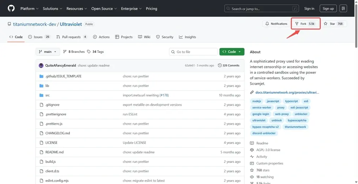The image size is (358, 184).
Task: Open the hamburger menu icon at top right
Action: (343, 9)
